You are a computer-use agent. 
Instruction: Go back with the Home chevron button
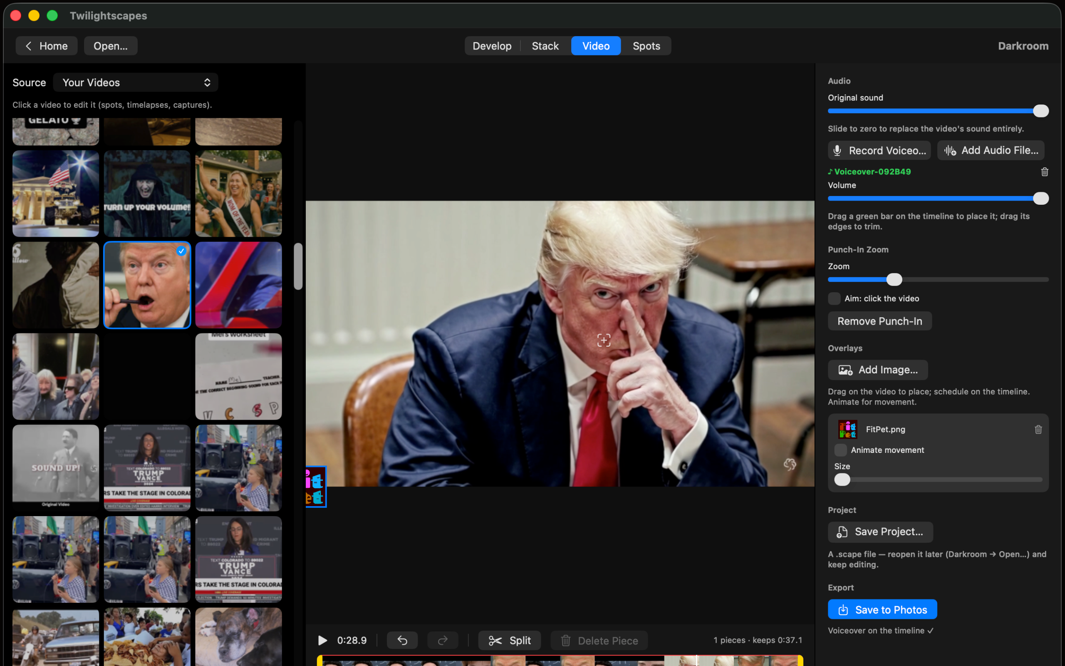point(47,46)
